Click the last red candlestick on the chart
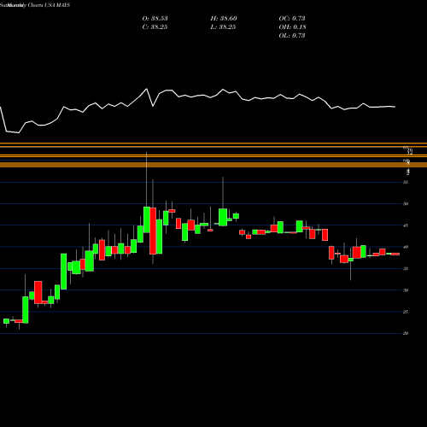This screenshot has width=427, height=427. (x=395, y=254)
